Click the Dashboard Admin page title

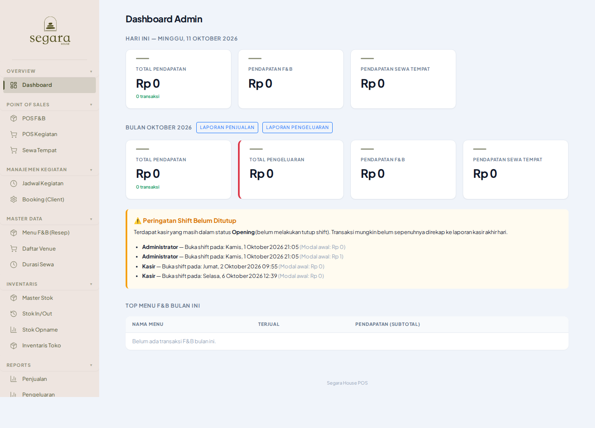pyautogui.click(x=164, y=19)
